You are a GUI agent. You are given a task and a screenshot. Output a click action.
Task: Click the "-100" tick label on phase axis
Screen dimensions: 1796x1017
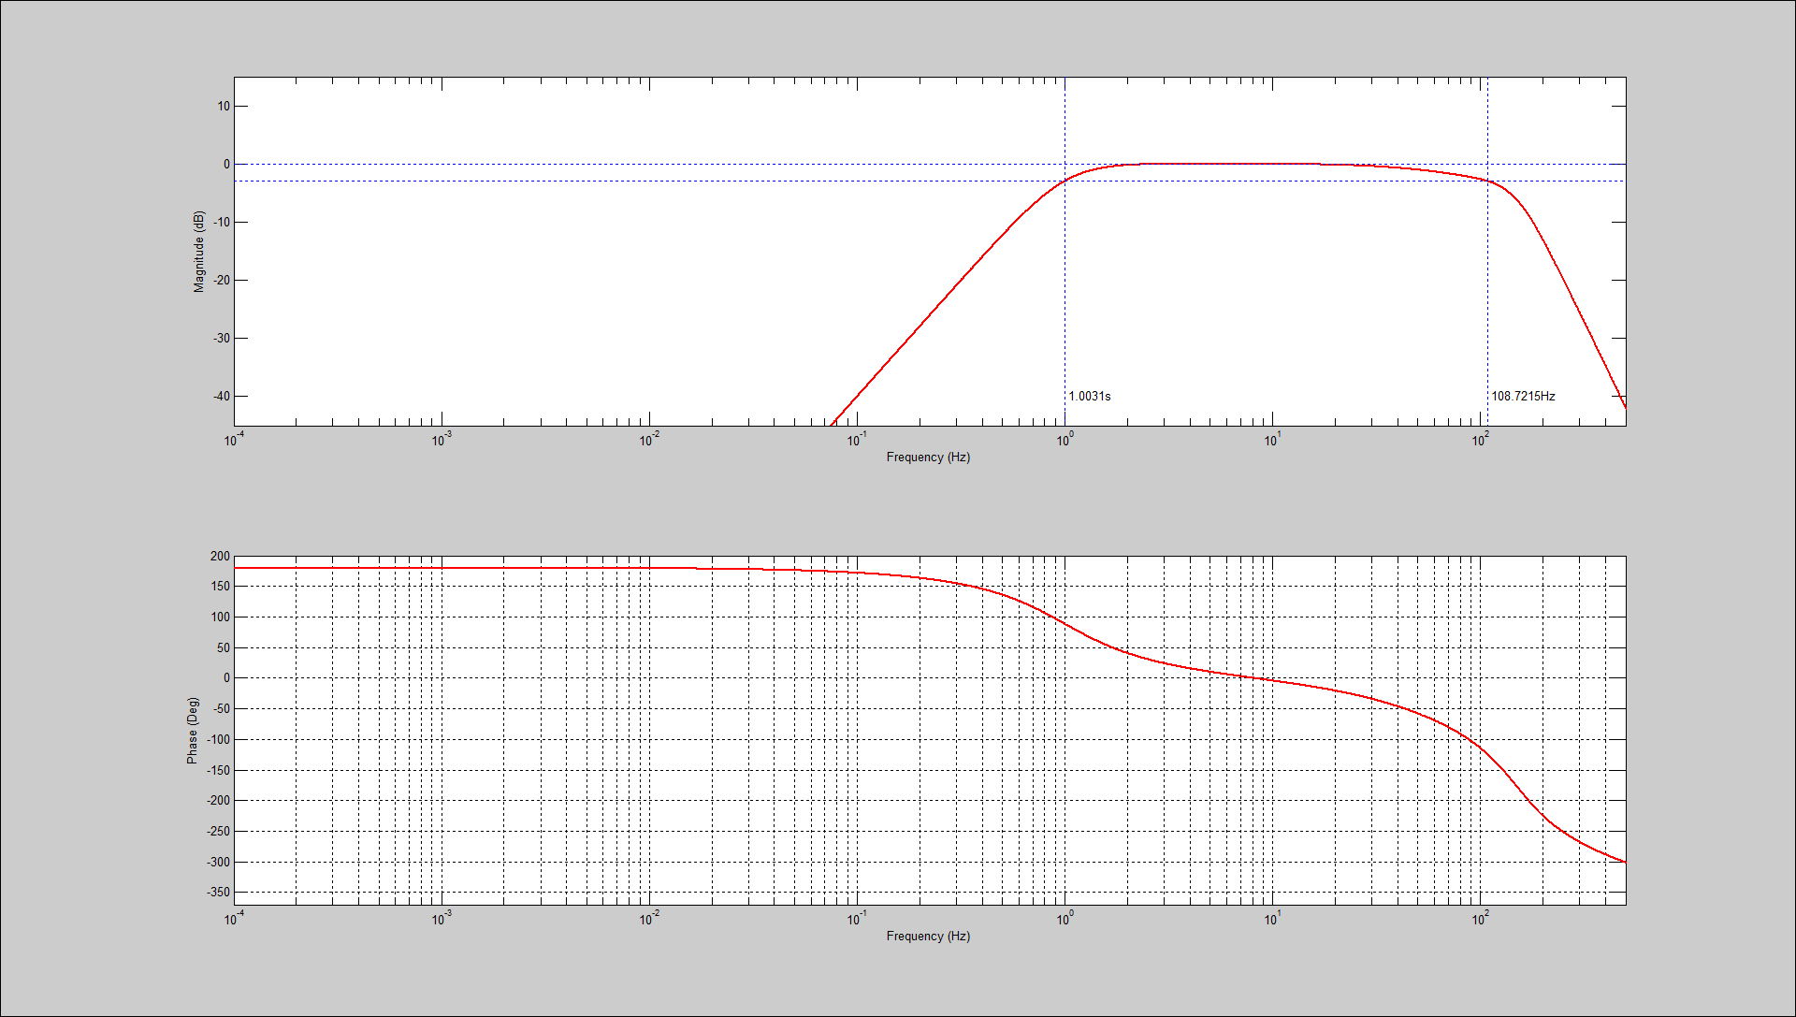pyautogui.click(x=218, y=740)
